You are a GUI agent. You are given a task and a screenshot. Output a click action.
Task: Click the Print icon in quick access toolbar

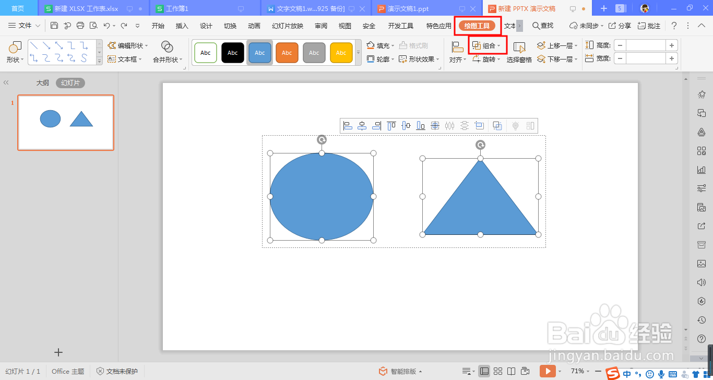[80, 26]
